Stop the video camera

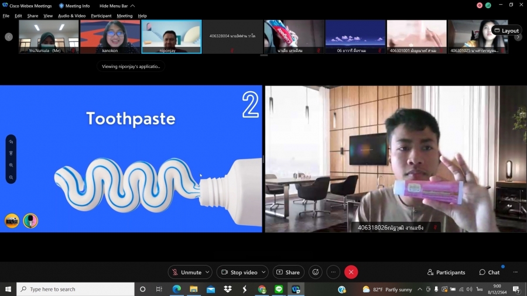pyautogui.click(x=239, y=272)
